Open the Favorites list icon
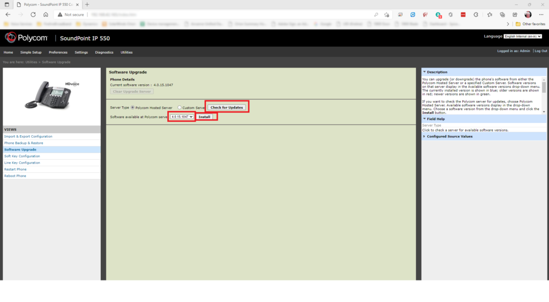The image size is (549, 302). click(489, 14)
